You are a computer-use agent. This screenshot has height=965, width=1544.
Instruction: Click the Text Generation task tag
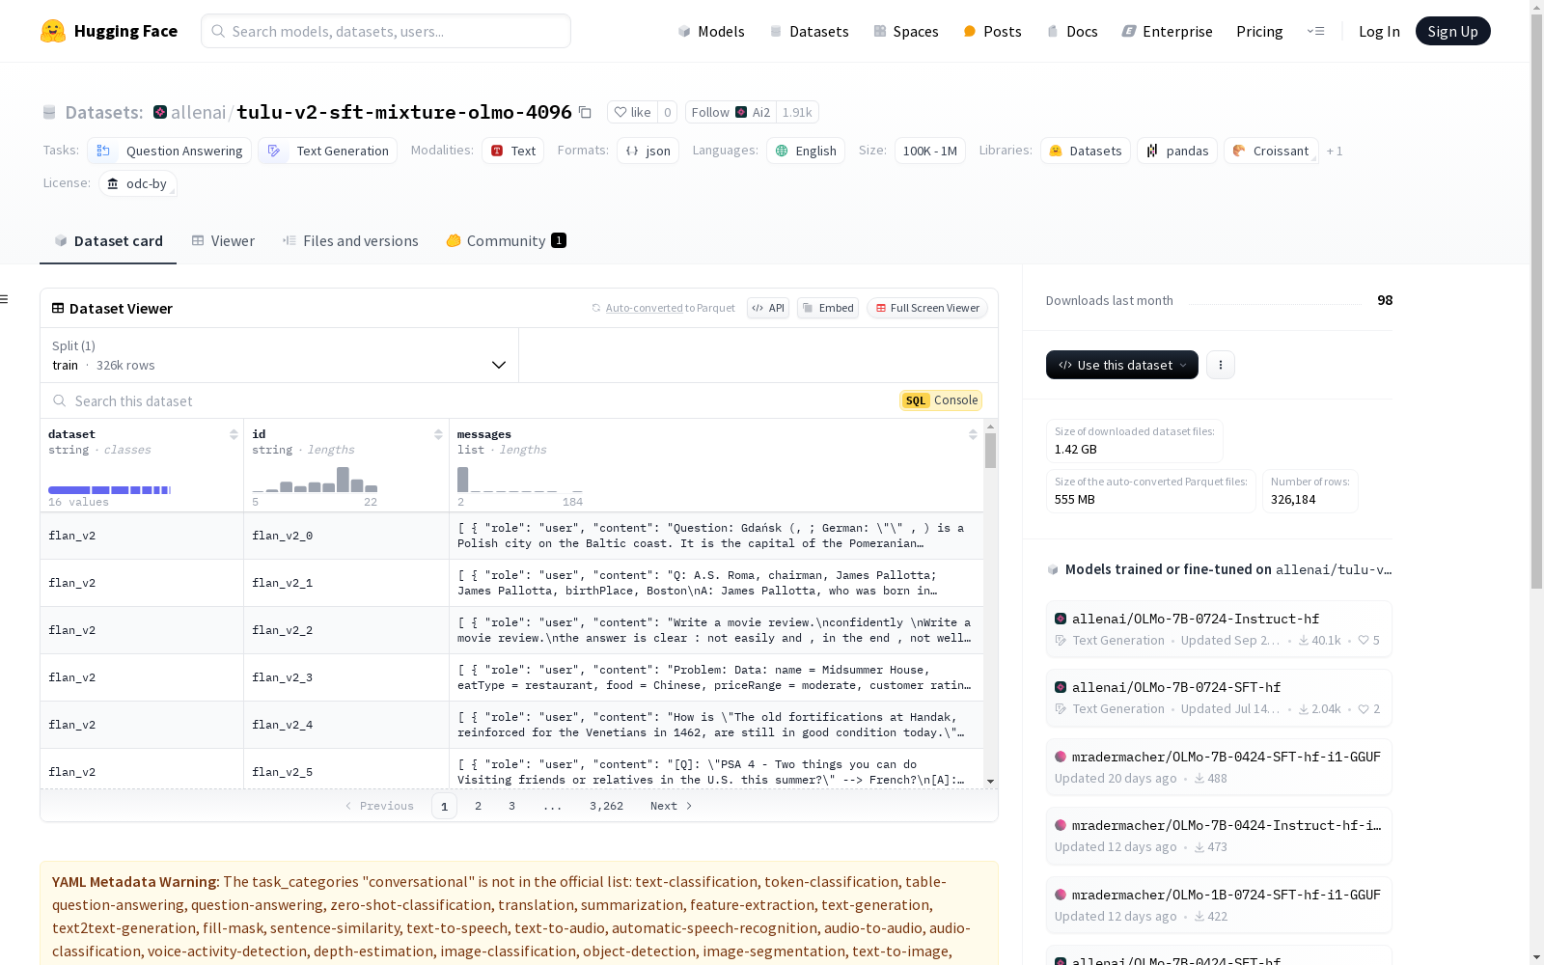(x=328, y=151)
